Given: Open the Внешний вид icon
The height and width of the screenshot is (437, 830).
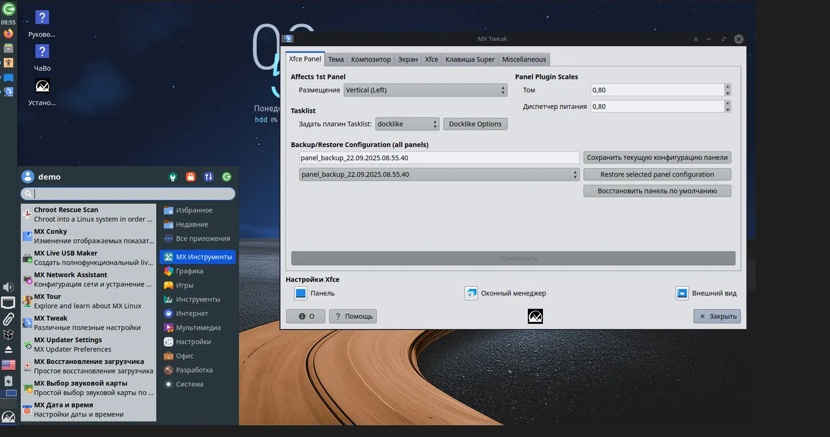Looking at the screenshot, I should [x=682, y=293].
